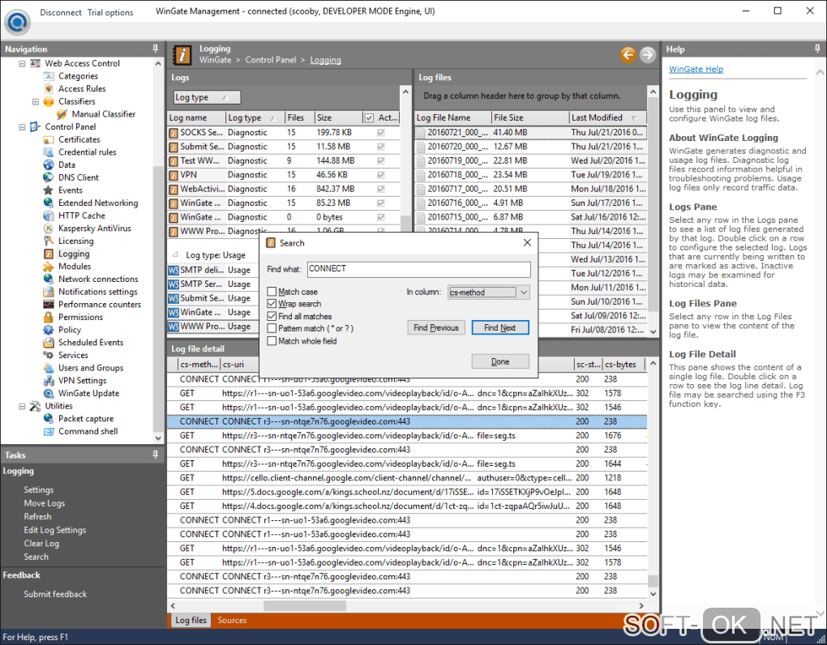827x645 pixels.
Task: Click Submit feedback link
Action: pyautogui.click(x=55, y=594)
